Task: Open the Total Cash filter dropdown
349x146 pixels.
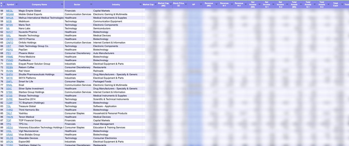Action: [342, 5]
